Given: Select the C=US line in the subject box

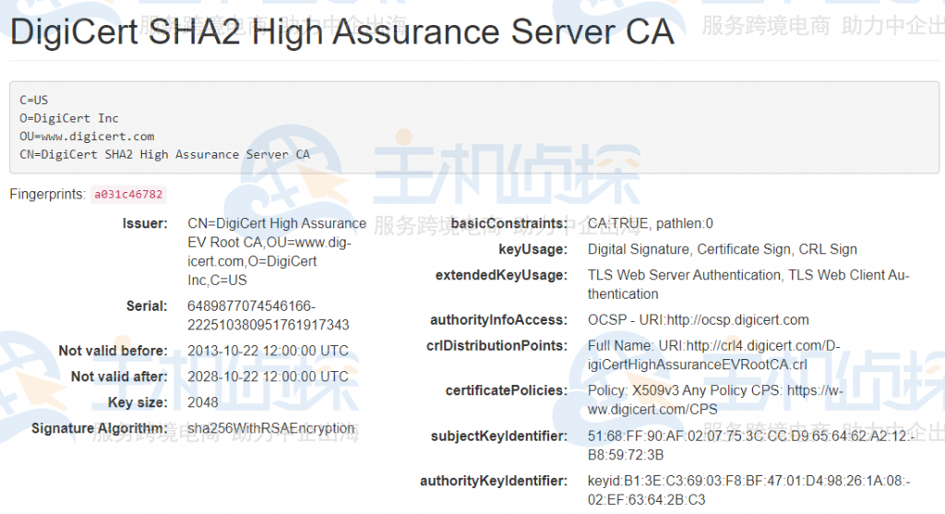Looking at the screenshot, I should pos(34,100).
